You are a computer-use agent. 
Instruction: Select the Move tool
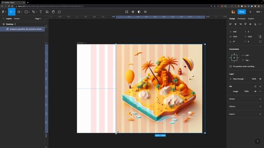11,12
